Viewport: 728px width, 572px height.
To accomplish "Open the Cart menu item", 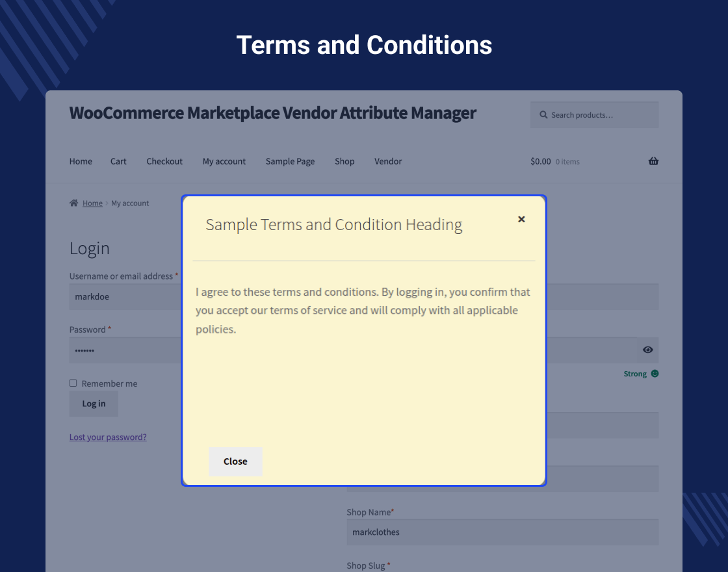I will (x=118, y=161).
